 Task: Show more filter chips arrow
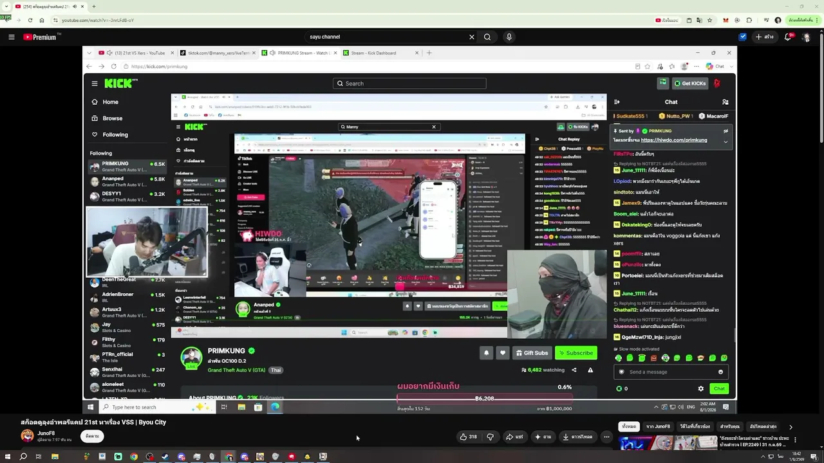pyautogui.click(x=791, y=426)
